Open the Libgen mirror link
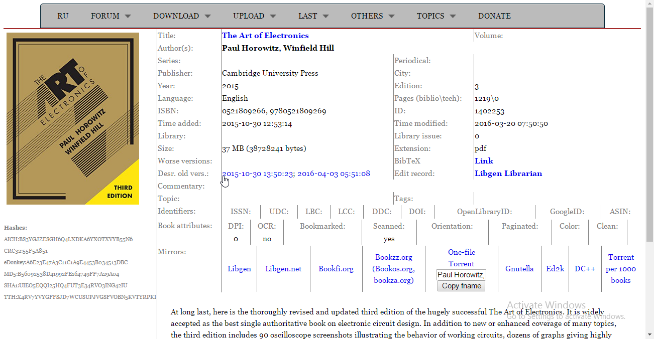Viewport: 654px width, 339px height. coord(239,269)
